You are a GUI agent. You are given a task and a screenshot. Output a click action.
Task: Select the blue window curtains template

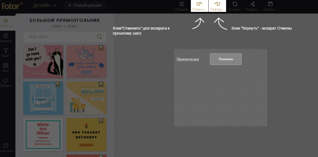[x=43, y=98]
